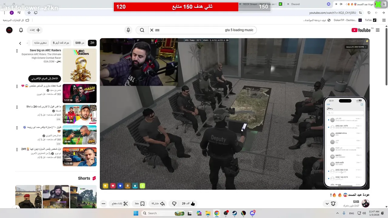Viewport: 388px width, 218px height.
Task: Select the 'الكل' filter chip
Action: [92, 43]
